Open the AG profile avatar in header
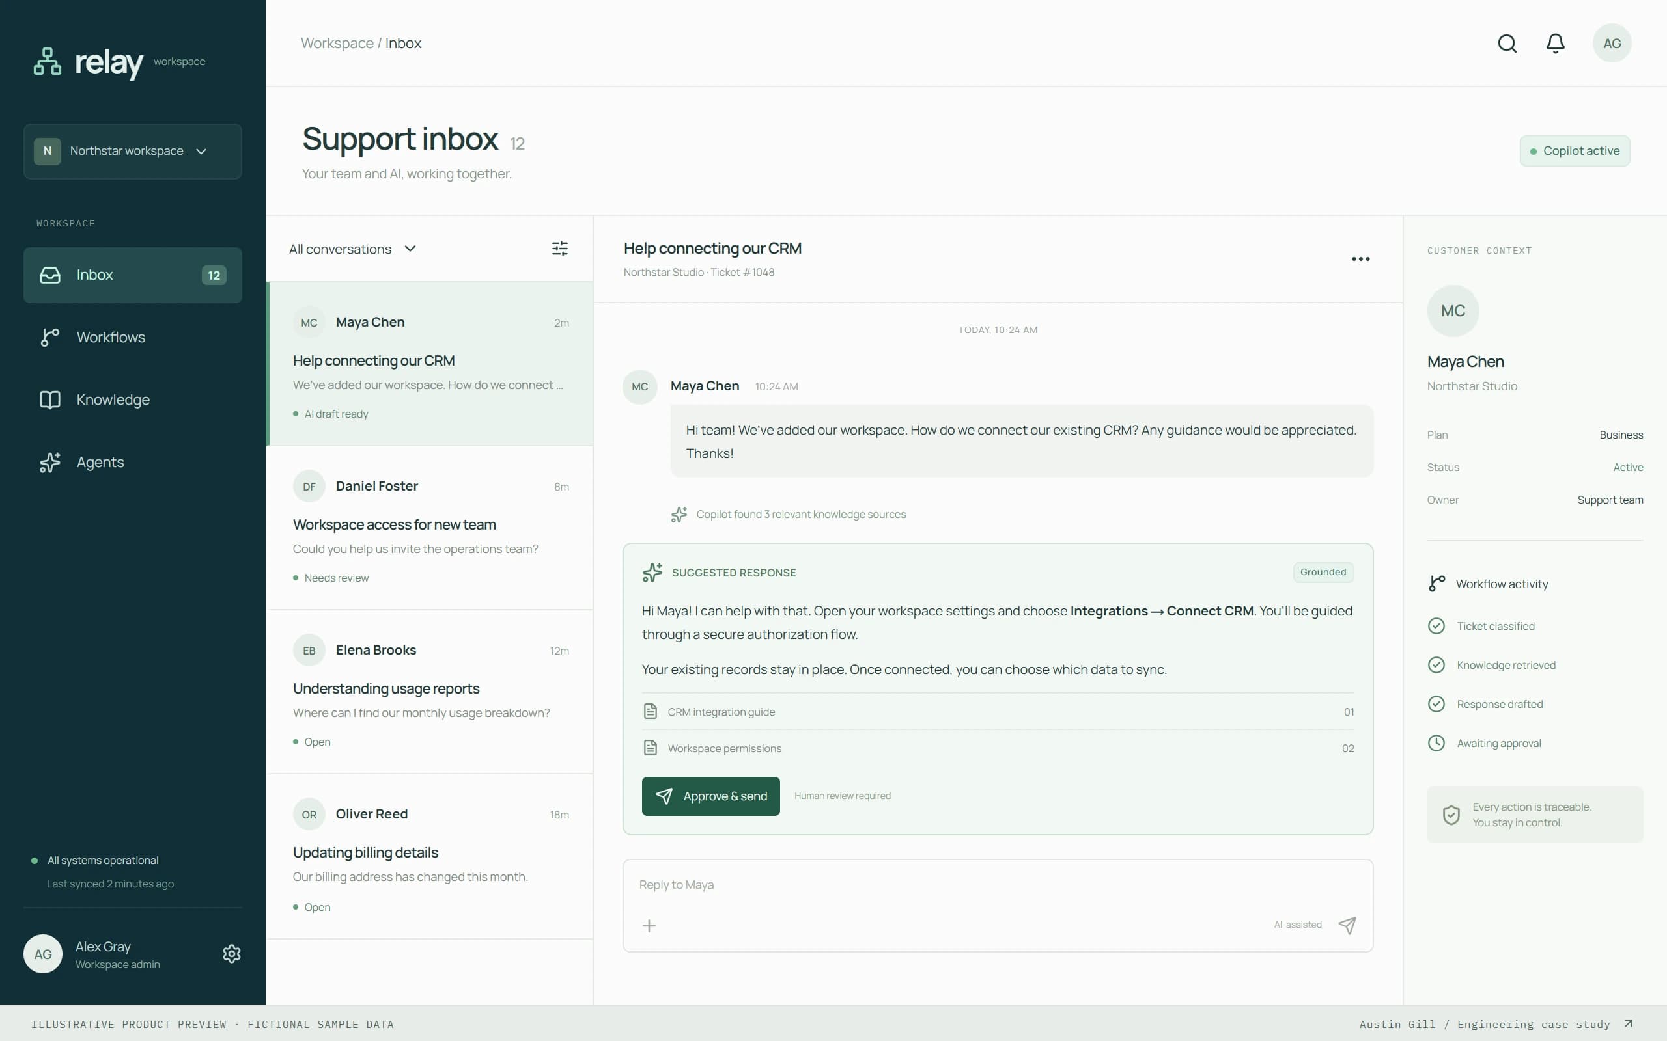The image size is (1667, 1041). (1612, 44)
